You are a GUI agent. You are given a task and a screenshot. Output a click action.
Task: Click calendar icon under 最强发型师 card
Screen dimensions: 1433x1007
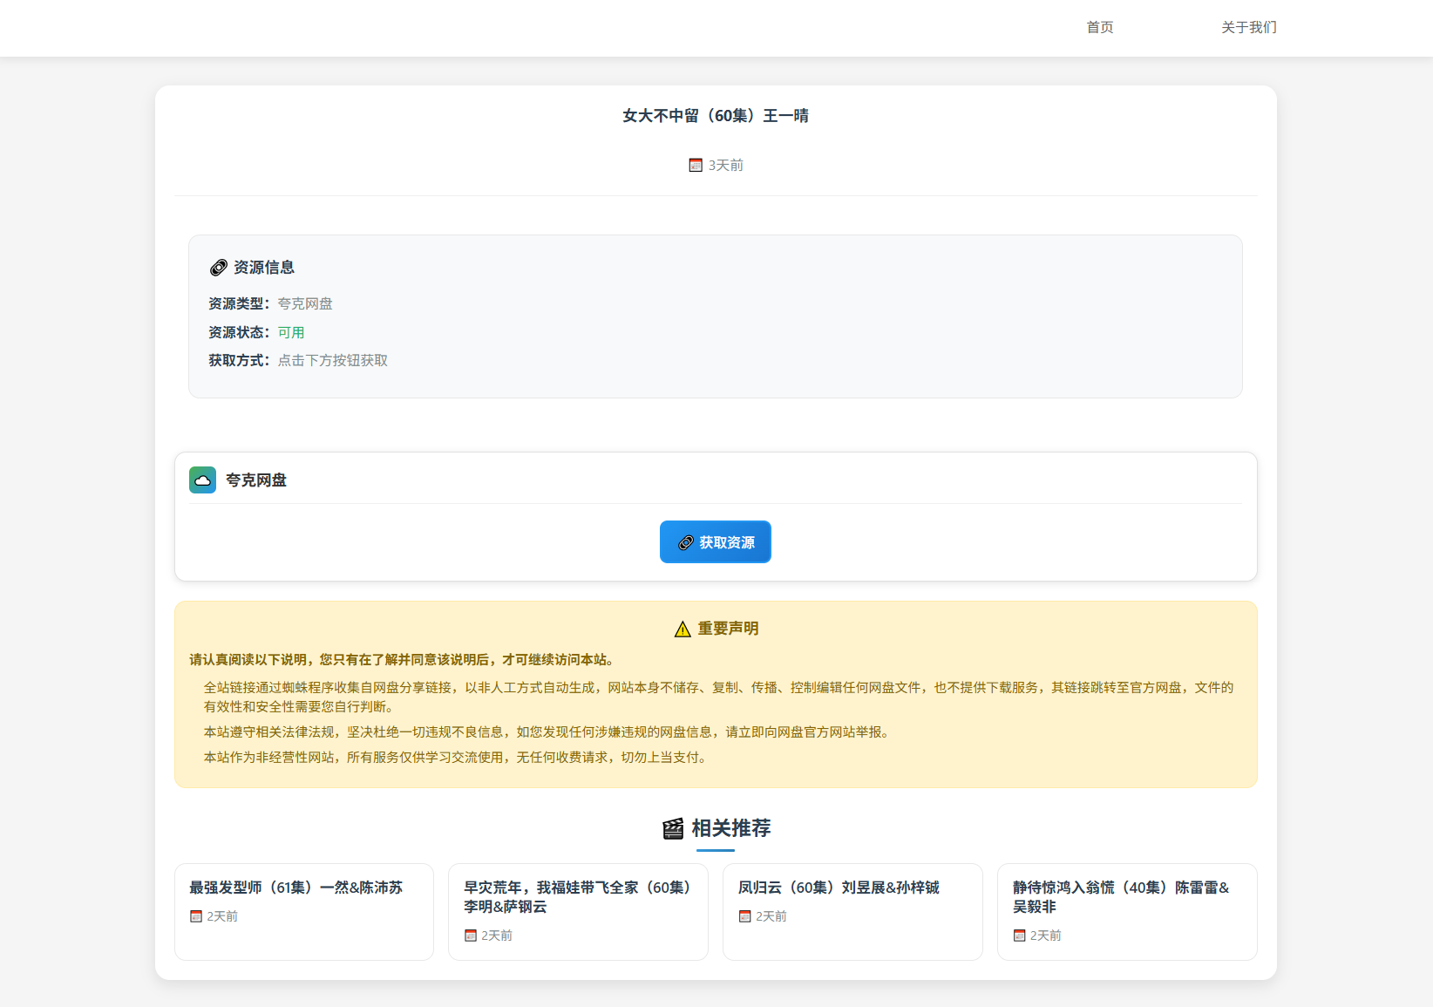click(196, 916)
